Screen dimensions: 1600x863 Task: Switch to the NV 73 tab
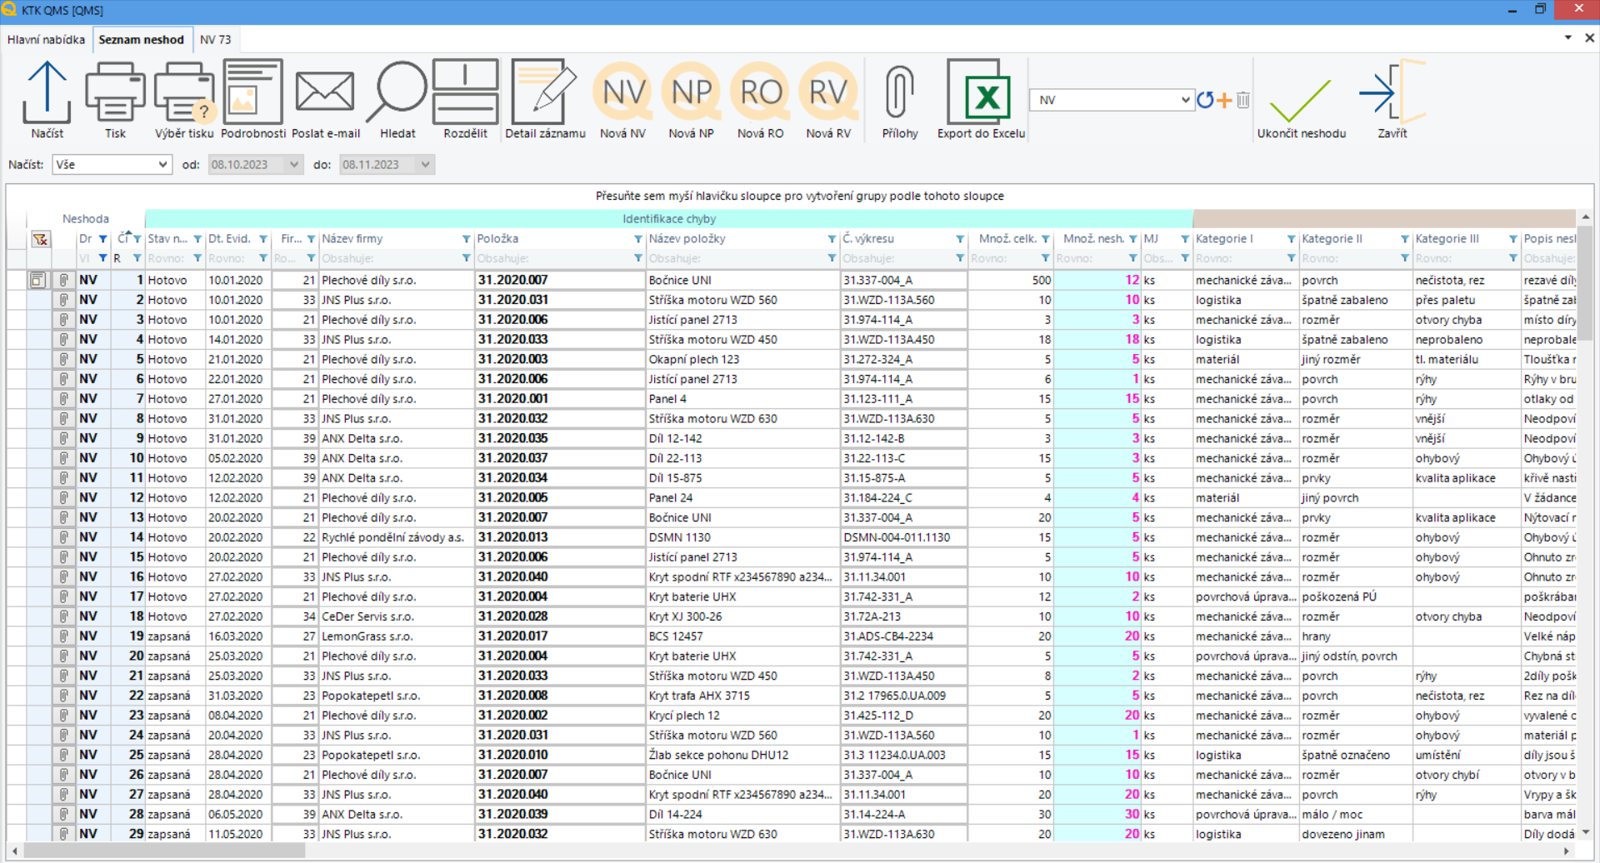[x=215, y=40]
